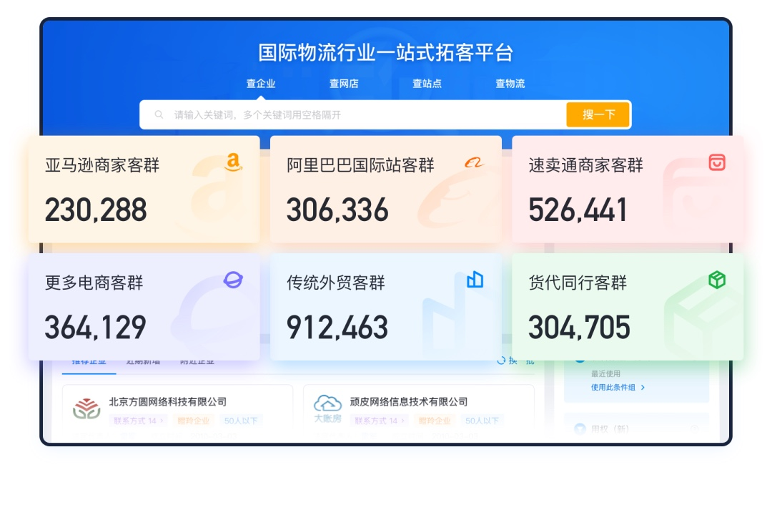Click the 联系方式 14 tag under 北京方圆网络科技
Viewport: 772px width, 515px height.
tap(139, 421)
